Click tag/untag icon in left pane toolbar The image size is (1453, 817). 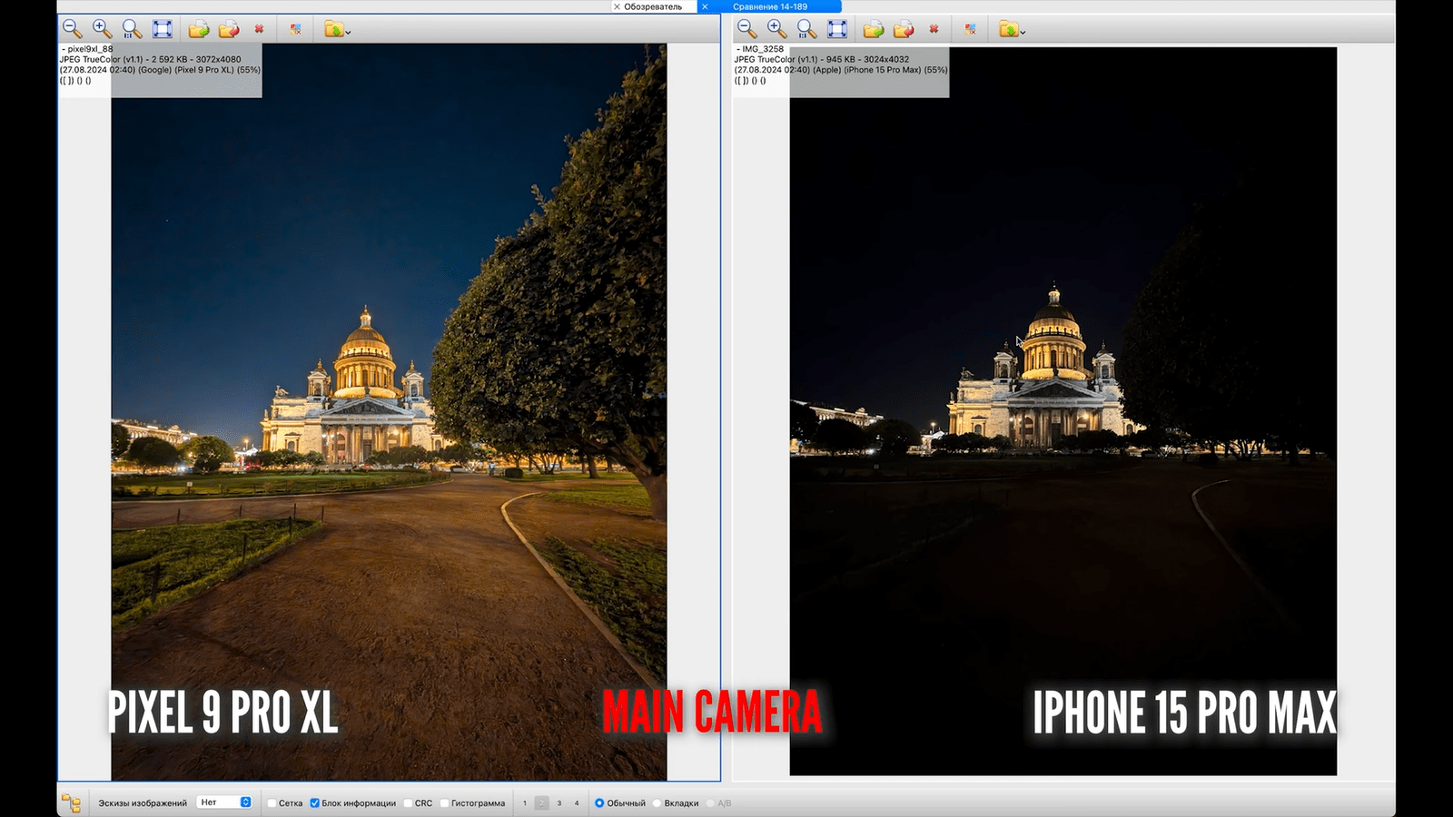point(295,29)
